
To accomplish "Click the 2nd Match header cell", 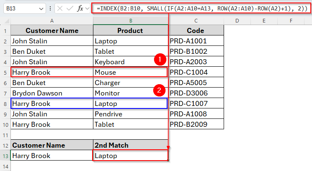I will 131,145.
